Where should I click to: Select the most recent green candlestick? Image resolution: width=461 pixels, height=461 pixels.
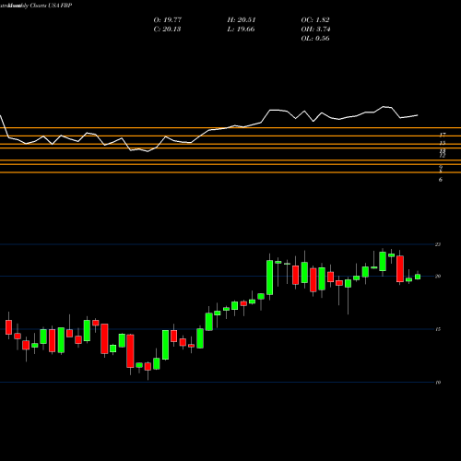[x=418, y=277]
